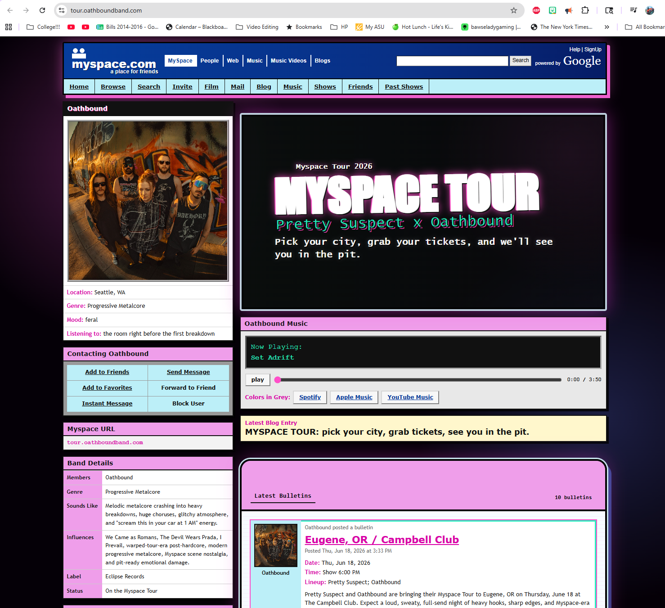Open the College!!! bookmark folder
This screenshot has width=665, height=608.
[x=43, y=27]
